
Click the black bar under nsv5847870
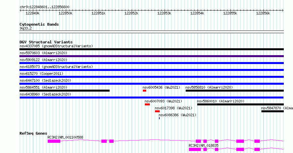(273, 111)
